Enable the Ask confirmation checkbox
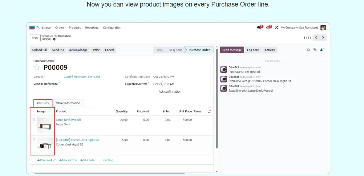Image resolution: width=364 pixels, height=176 pixels. pos(155,92)
